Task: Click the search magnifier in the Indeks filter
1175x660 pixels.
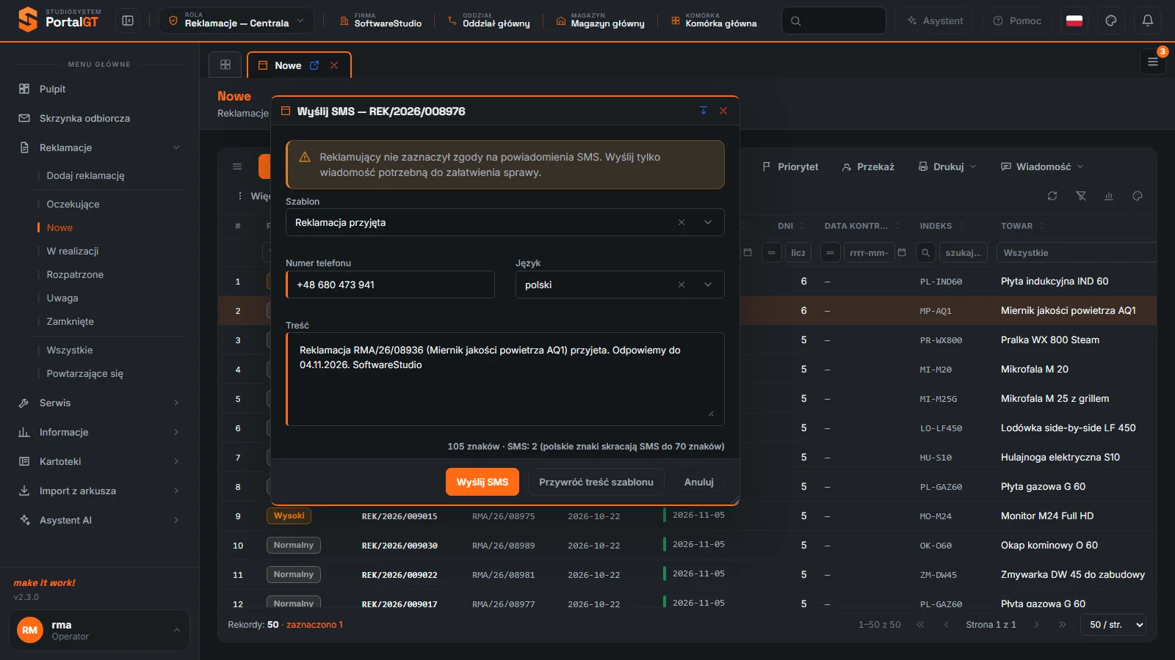Action: 926,252
